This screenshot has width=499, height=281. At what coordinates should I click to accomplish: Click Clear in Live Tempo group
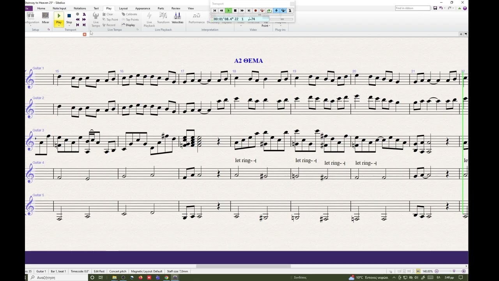tap(108, 14)
